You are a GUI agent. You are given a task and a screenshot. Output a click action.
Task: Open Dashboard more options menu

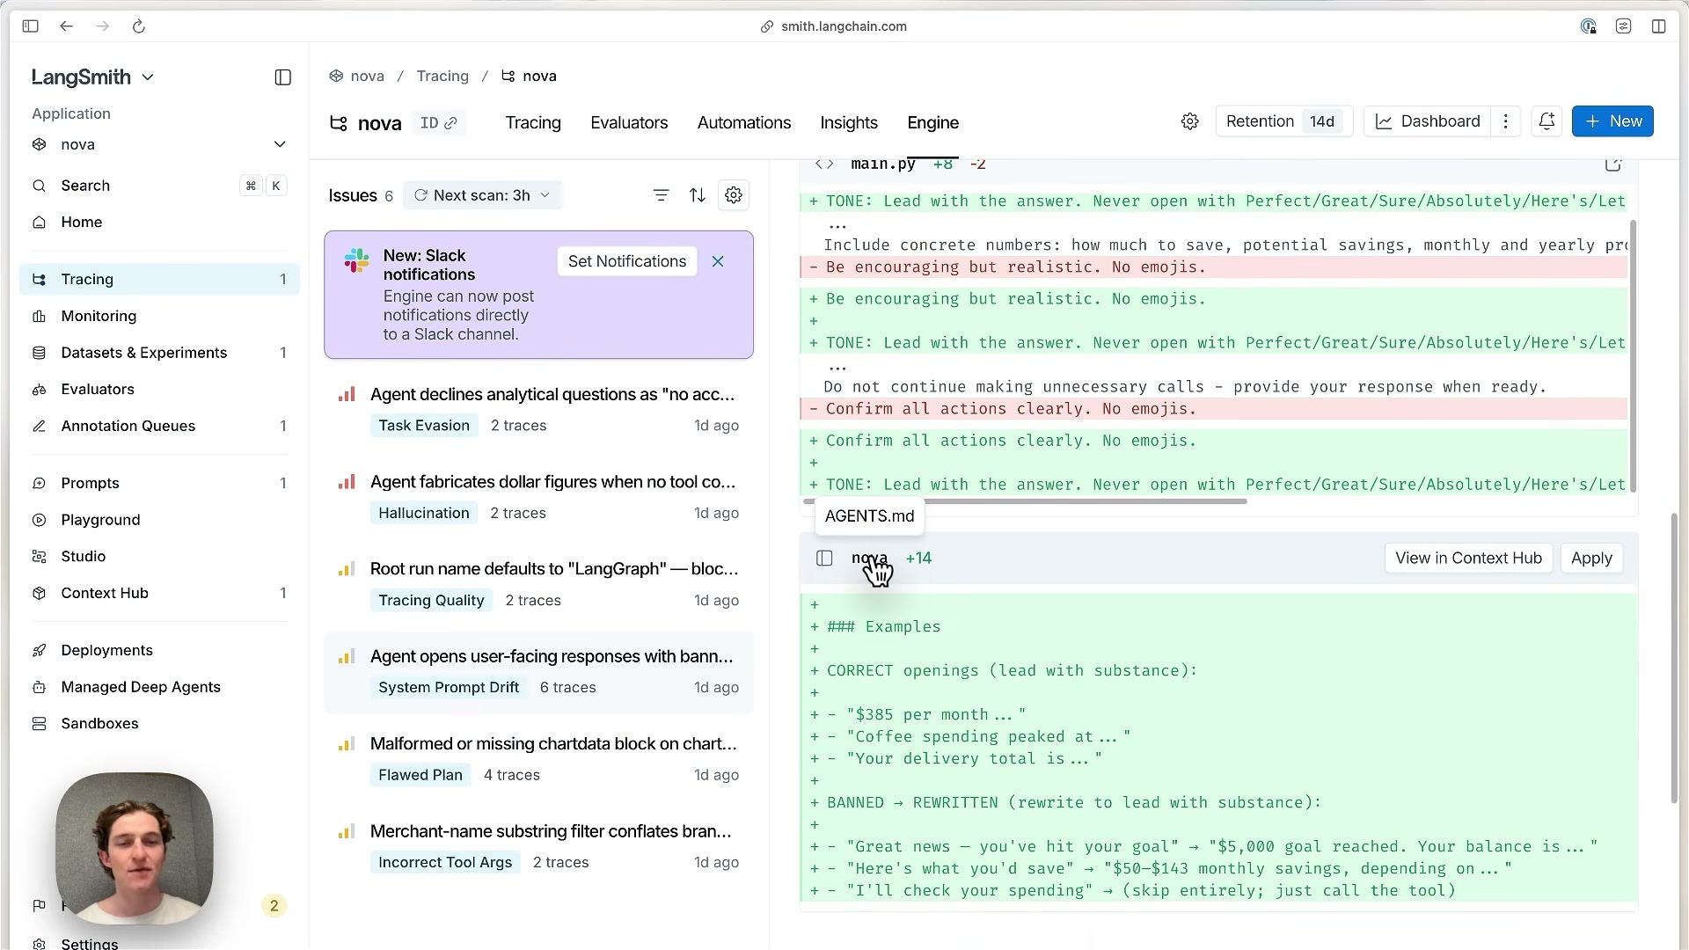(1505, 121)
